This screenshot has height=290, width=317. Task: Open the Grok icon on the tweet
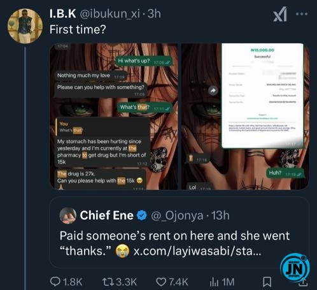point(280,14)
